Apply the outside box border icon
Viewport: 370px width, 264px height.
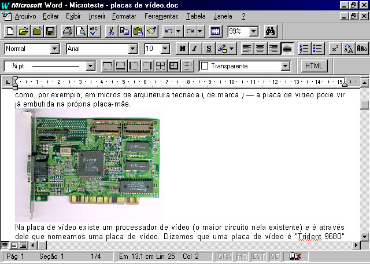(174, 66)
